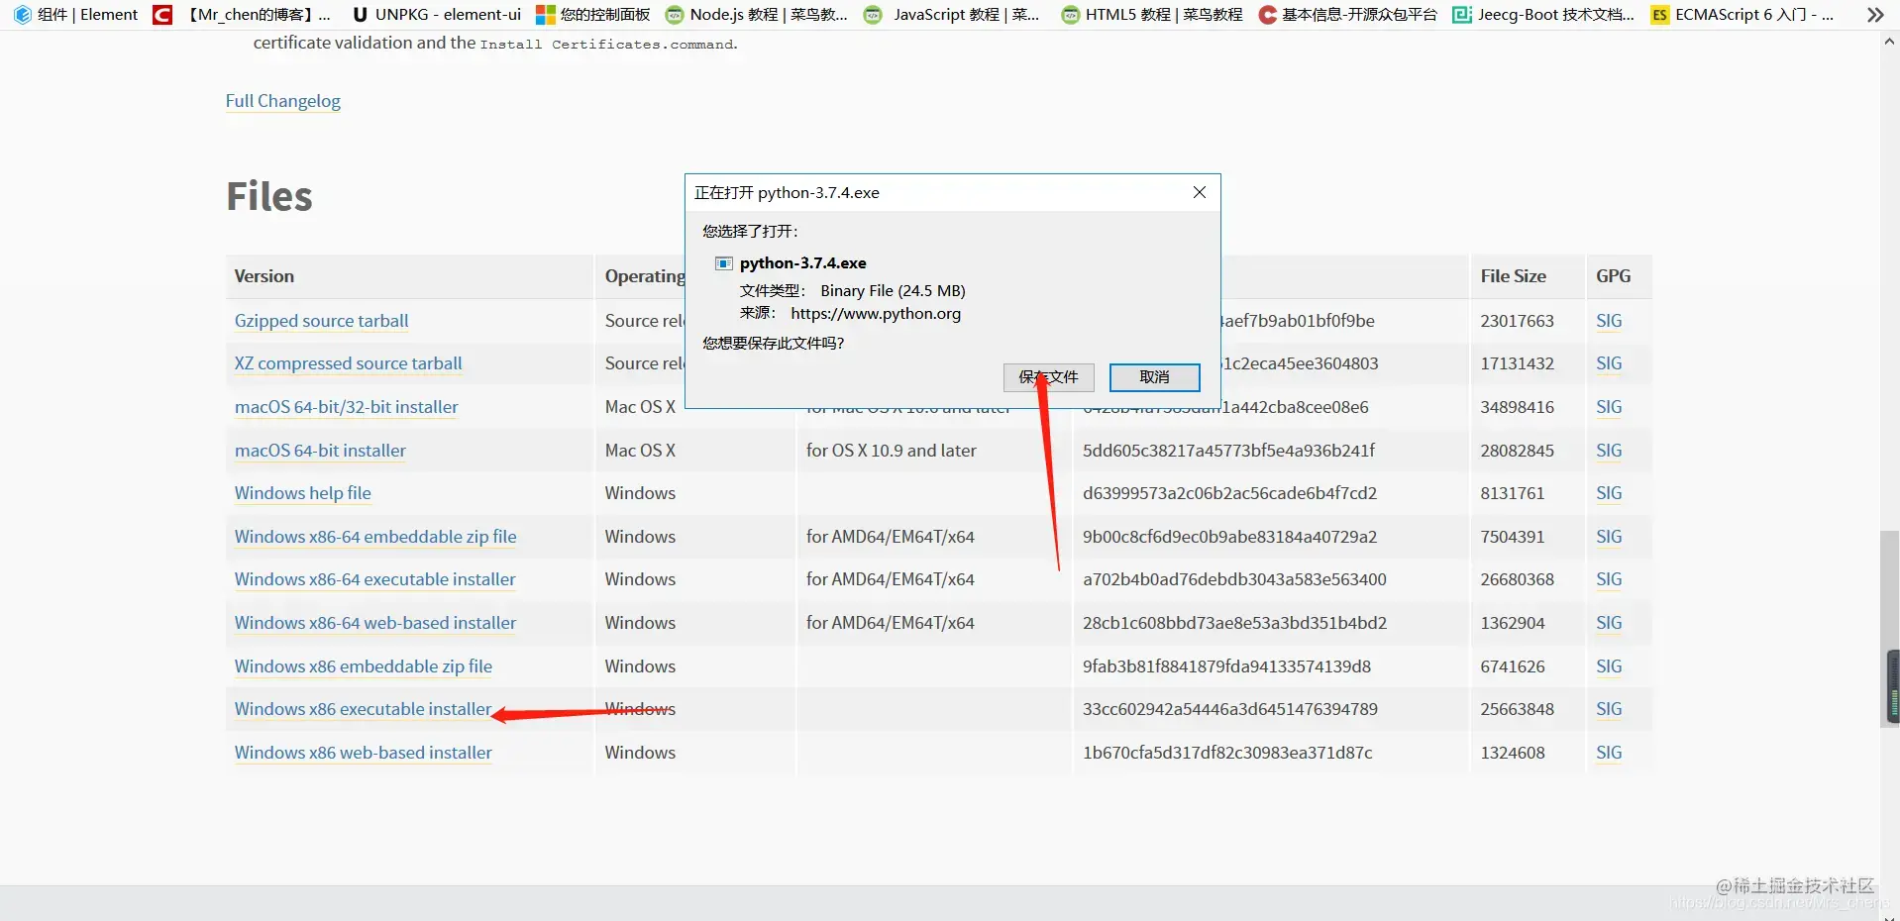Open the 您的控制面板 bookmark
Screen dimensions: 1900x921
593,15
